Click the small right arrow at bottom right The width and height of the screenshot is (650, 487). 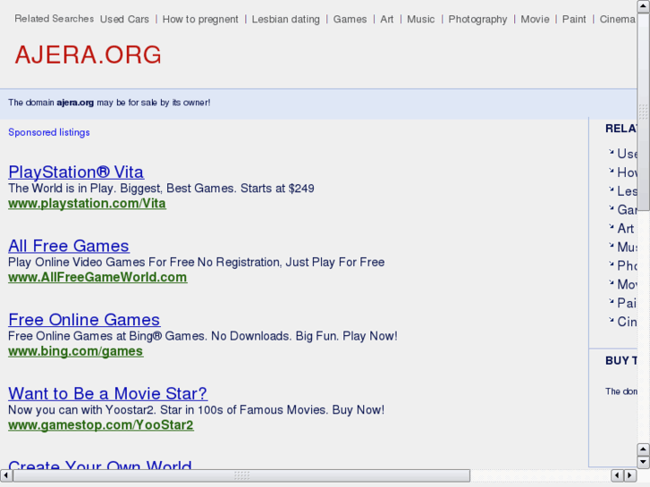pyautogui.click(x=630, y=475)
